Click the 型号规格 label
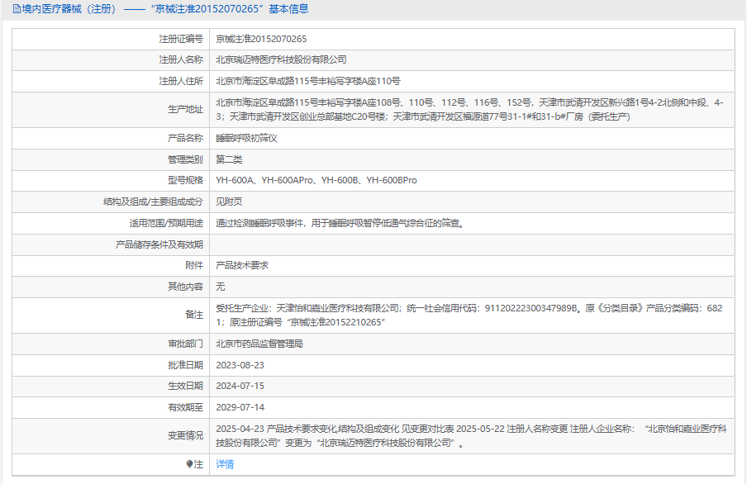747x484 pixels. pos(185,181)
